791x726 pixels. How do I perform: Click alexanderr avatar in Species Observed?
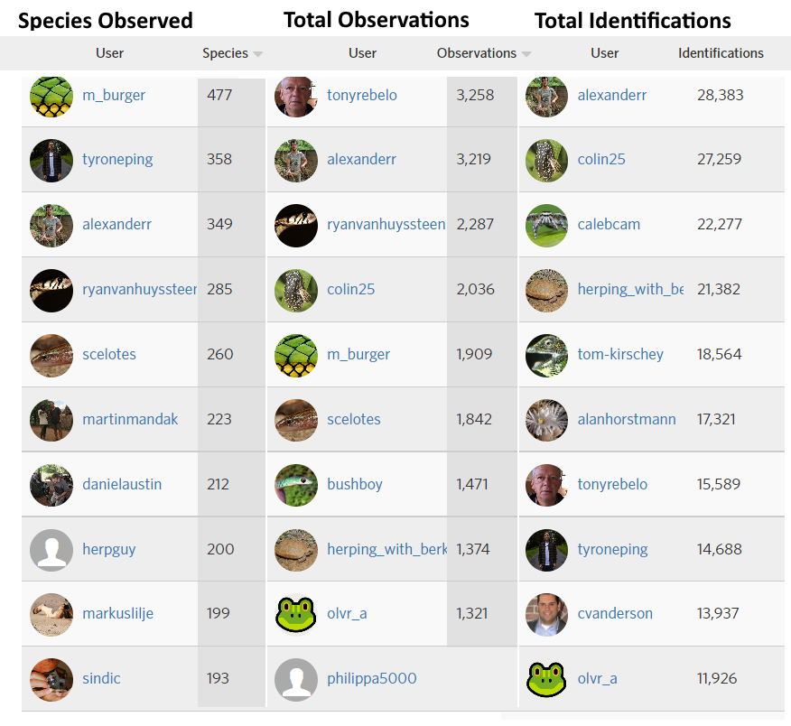click(x=51, y=226)
